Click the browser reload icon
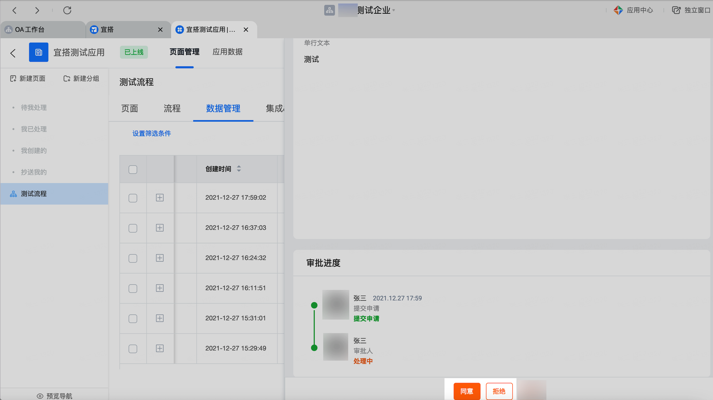This screenshot has height=400, width=713. [67, 10]
